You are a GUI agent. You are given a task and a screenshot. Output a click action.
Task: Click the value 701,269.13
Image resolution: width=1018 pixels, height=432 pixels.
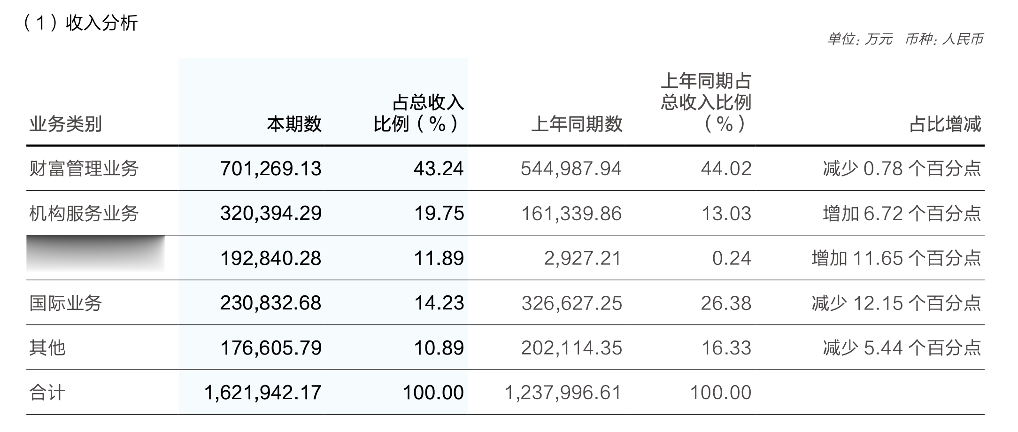coord(271,169)
